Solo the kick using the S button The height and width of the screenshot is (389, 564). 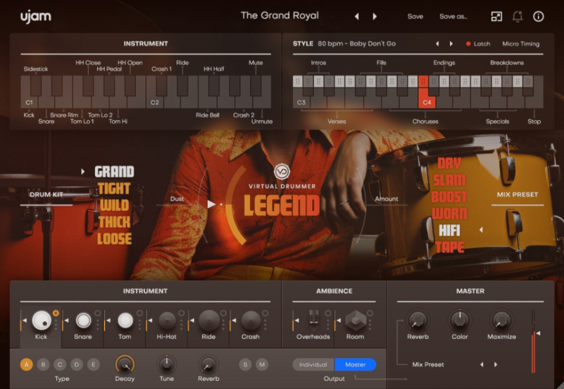pos(245,365)
